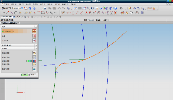Click the Invert Selection icon
Screen dimensions: 173x100
coord(34,40)
